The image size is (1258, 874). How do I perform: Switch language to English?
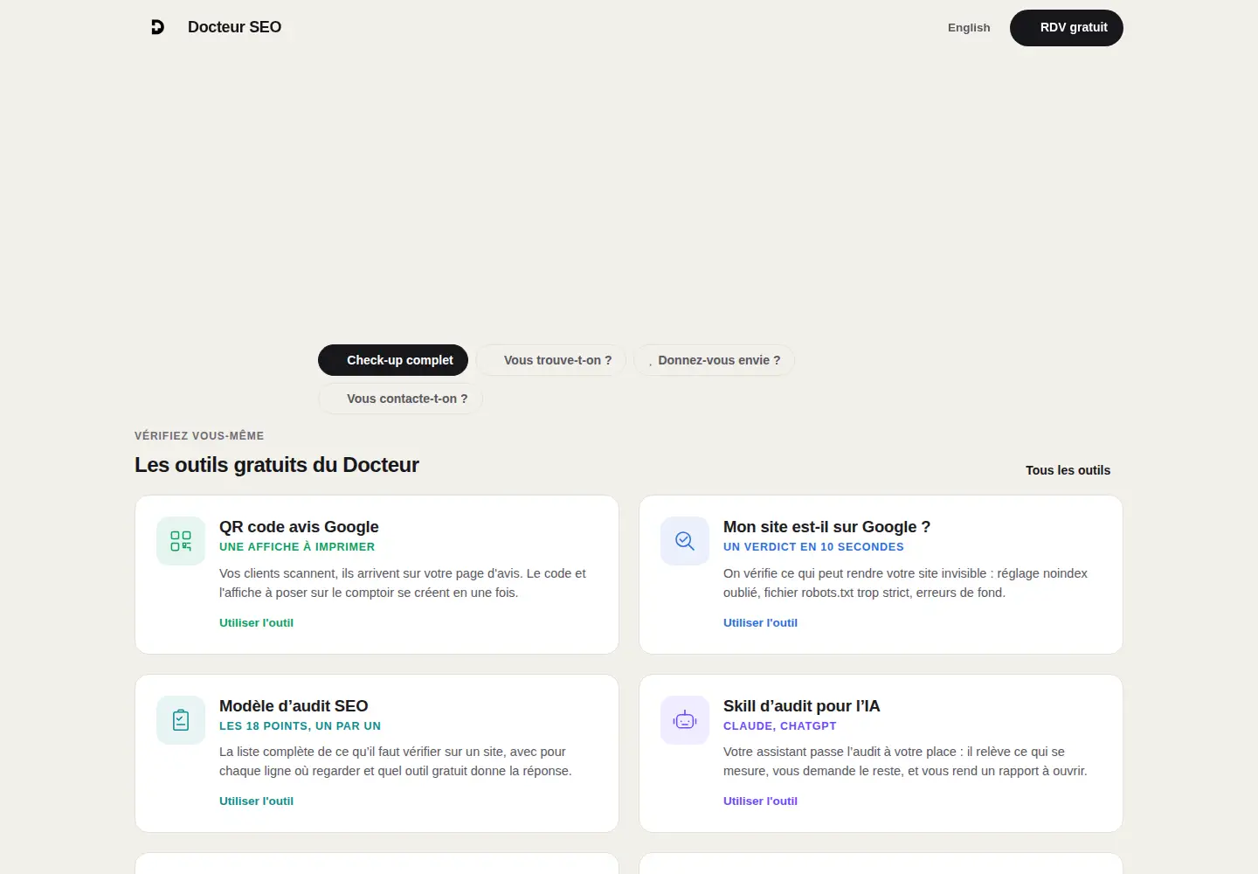pos(969,28)
